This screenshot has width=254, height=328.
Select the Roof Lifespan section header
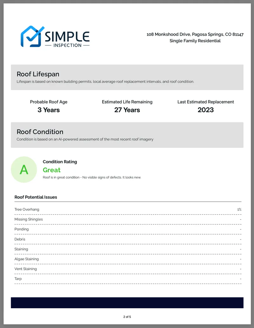[38, 74]
